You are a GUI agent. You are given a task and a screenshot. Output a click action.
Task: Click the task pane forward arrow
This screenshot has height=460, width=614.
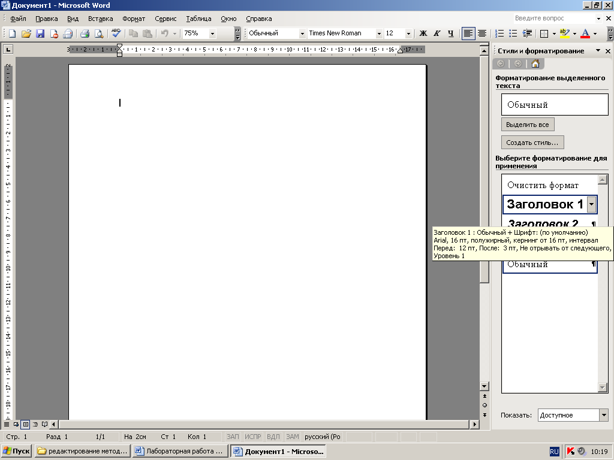tap(517, 63)
